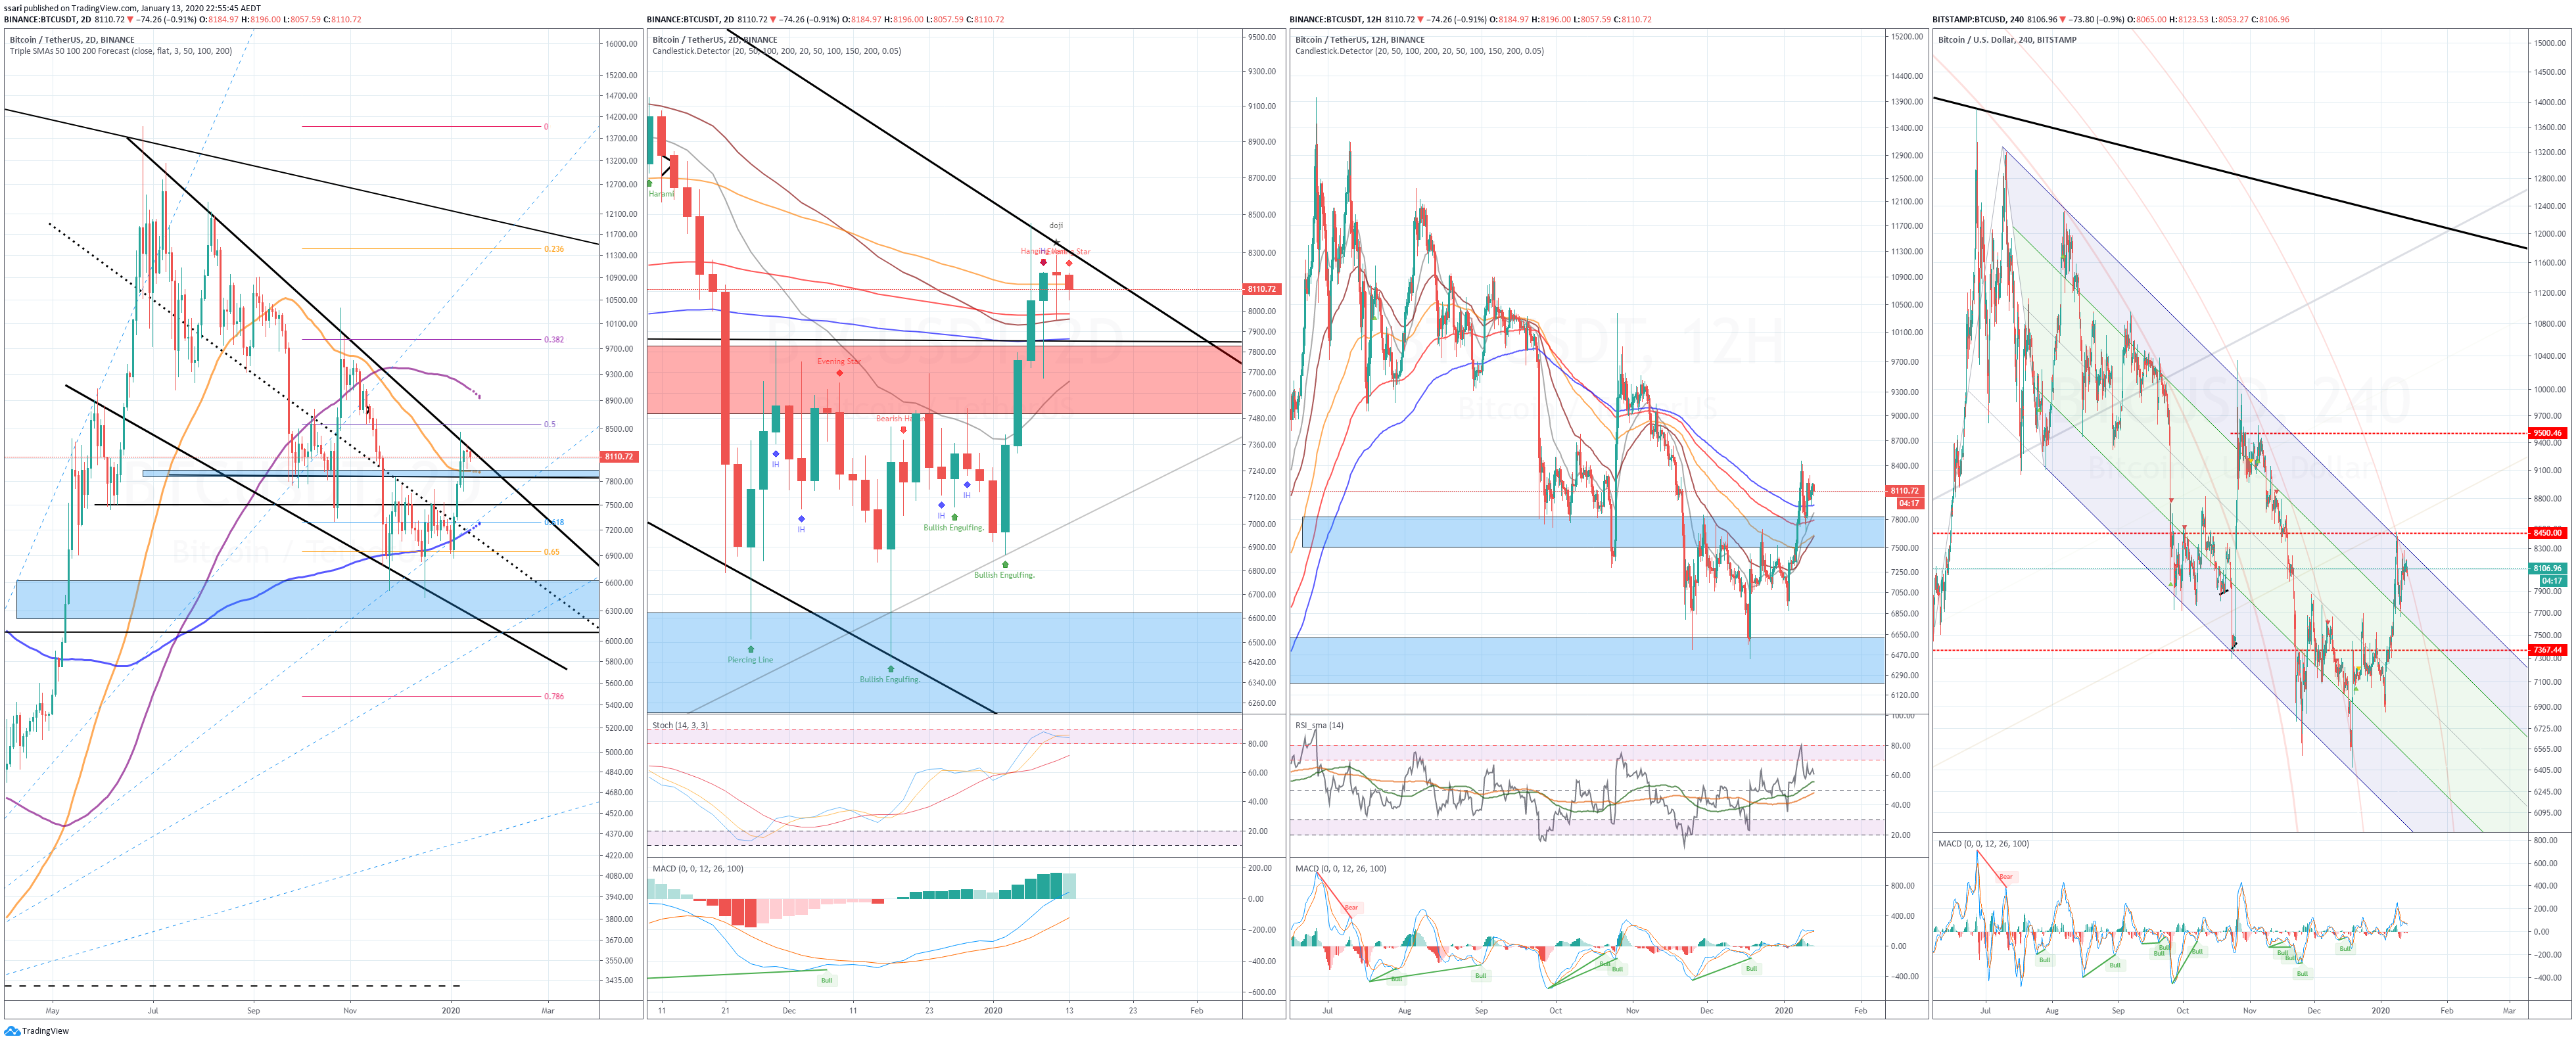
Task: Click the MACD label under the second chart
Action: coord(698,869)
